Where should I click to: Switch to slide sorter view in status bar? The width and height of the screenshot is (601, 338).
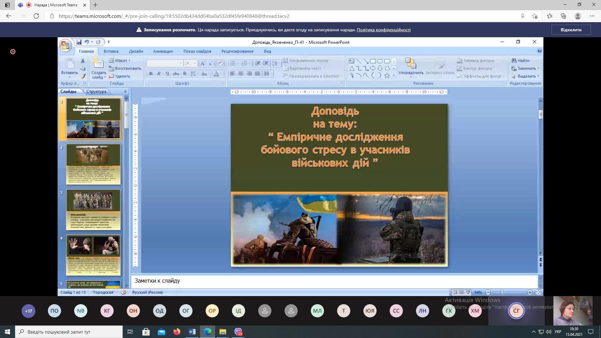461,292
